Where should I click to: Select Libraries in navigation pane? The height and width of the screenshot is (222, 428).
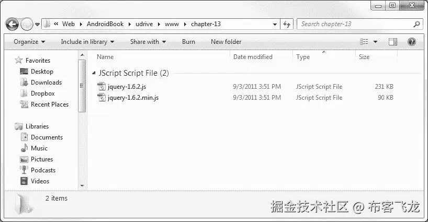pos(37,126)
